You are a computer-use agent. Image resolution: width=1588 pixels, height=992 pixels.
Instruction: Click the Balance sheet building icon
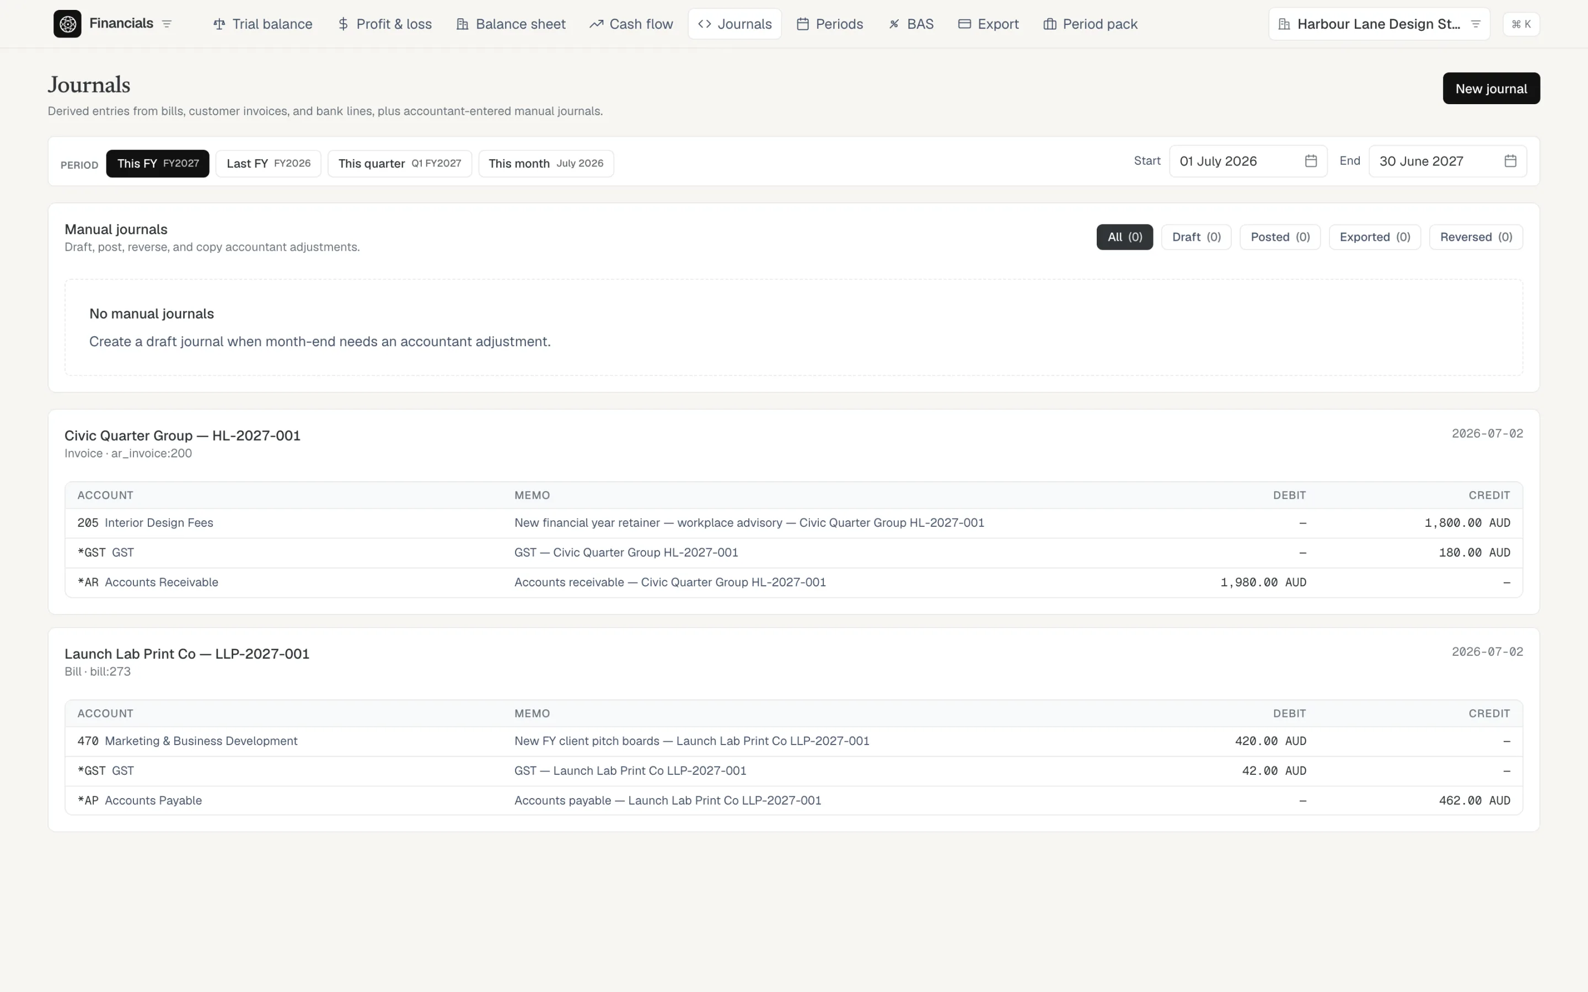pyautogui.click(x=463, y=24)
